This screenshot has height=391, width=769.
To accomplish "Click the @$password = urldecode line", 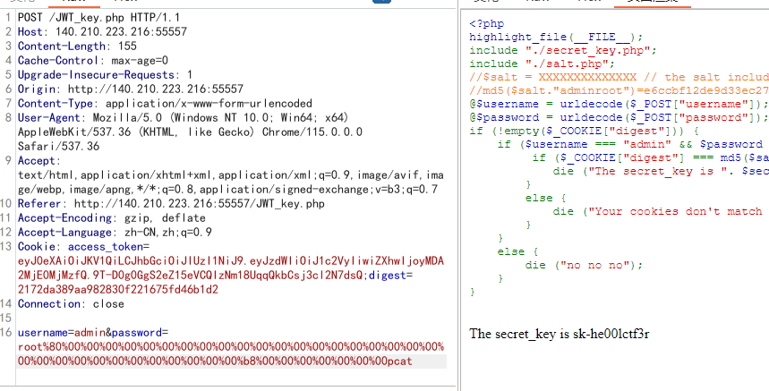I will pos(617,117).
